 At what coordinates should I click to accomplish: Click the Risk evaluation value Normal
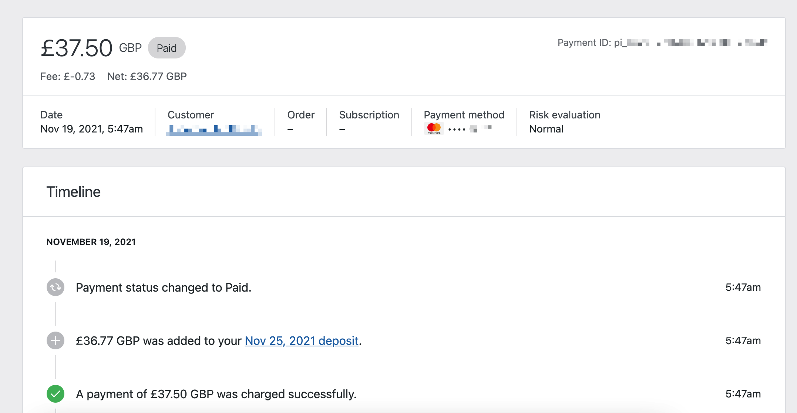pyautogui.click(x=546, y=129)
